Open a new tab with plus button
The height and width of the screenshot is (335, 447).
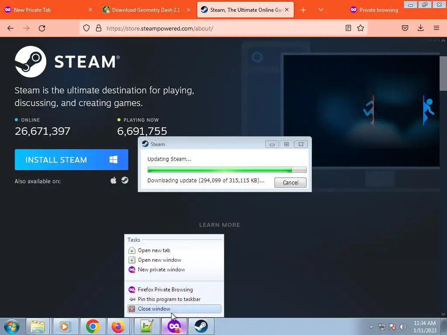[x=303, y=10]
